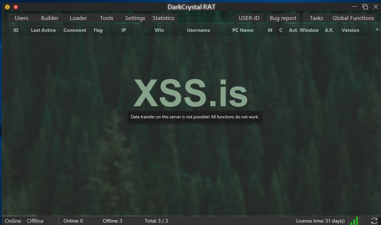This screenshot has height=225, width=381.
Task: Minimize the DarkCrystal RAT window
Action: point(355,7)
